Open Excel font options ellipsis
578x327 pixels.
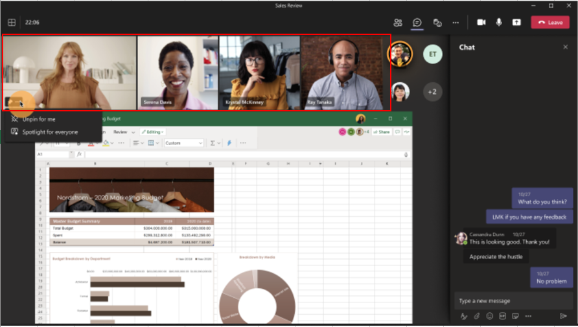(x=121, y=143)
